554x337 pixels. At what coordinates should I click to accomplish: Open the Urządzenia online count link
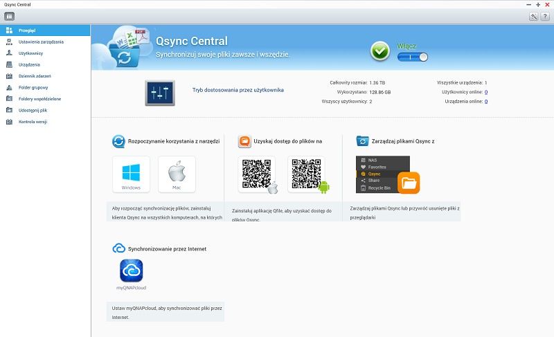486,101
